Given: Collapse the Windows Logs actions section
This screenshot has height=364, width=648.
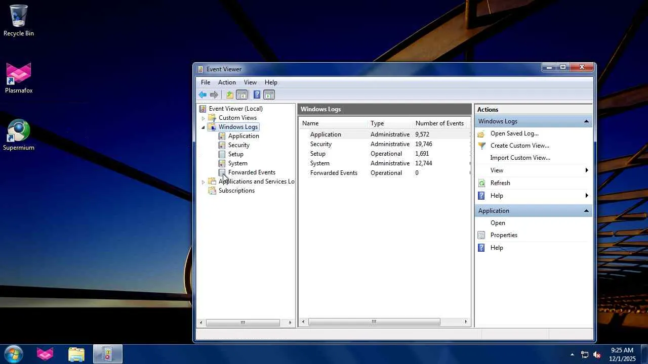Looking at the screenshot, I should pyautogui.click(x=586, y=121).
